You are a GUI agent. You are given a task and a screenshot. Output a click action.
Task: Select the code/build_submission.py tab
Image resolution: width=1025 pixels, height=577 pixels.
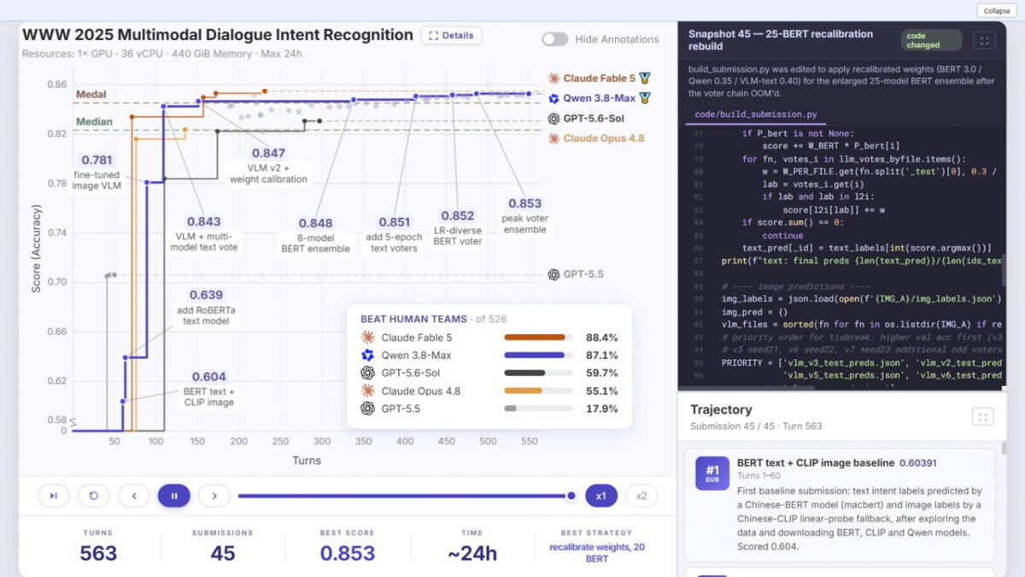pos(756,115)
